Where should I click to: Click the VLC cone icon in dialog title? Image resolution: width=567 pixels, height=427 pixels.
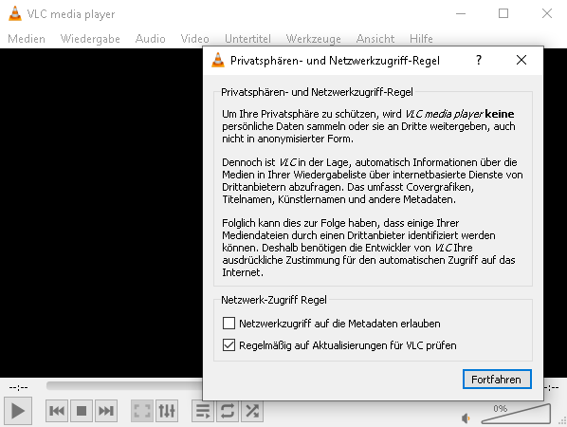tap(218, 60)
